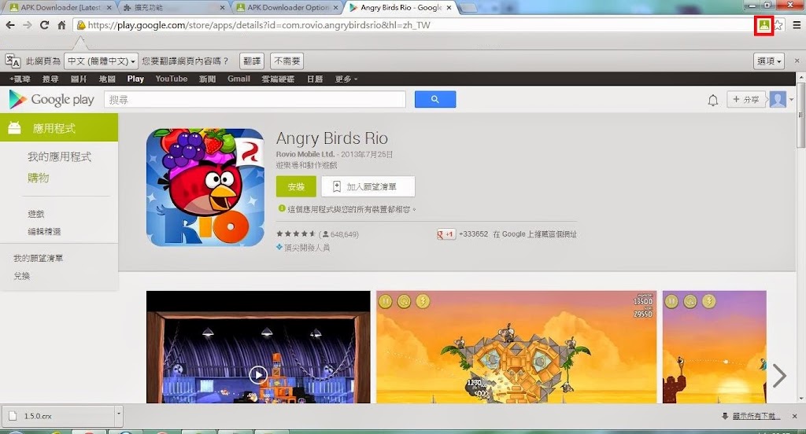
Task: Open the app category link under developer
Action: 306,165
